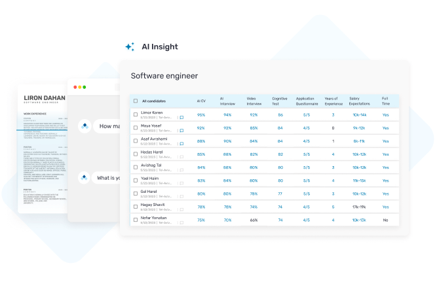Select the checkbox for Nofar Yonatan
The image size is (437, 291).
(x=136, y=220)
